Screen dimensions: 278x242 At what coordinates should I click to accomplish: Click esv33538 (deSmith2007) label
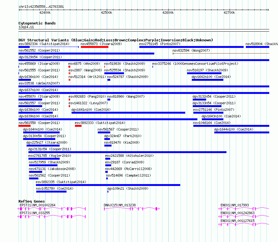(39, 83)
